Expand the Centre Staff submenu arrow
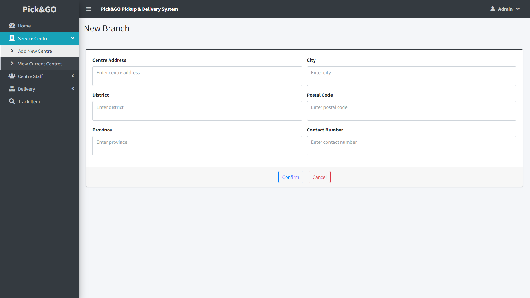 tap(73, 76)
